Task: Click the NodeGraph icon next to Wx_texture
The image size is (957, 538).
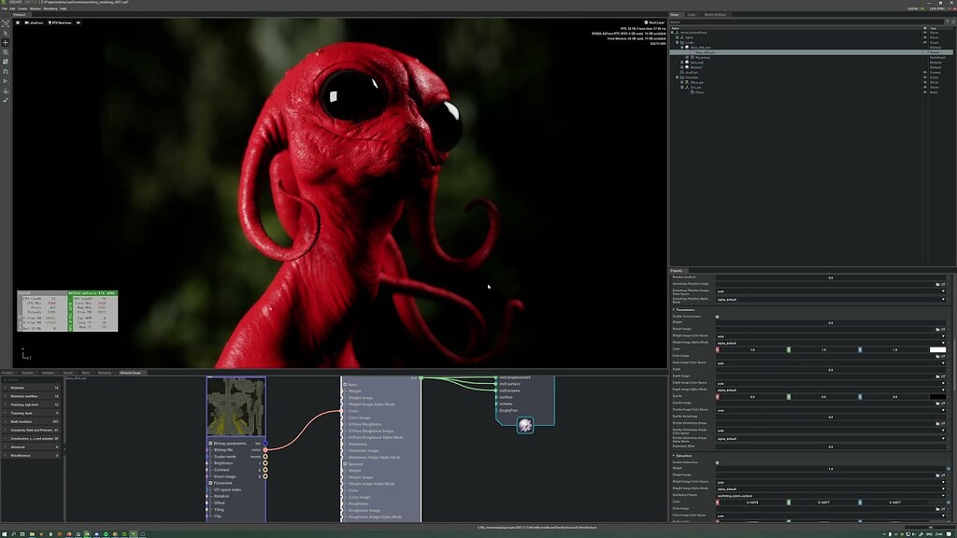Action: [693, 57]
